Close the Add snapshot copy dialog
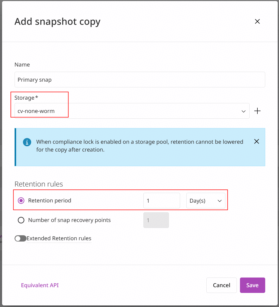The height and width of the screenshot is (307, 279). 257,21
